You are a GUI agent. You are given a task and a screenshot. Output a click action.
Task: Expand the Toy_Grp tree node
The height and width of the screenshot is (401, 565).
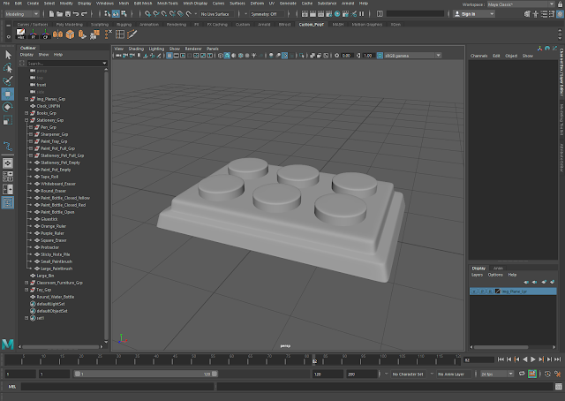[x=26, y=290]
